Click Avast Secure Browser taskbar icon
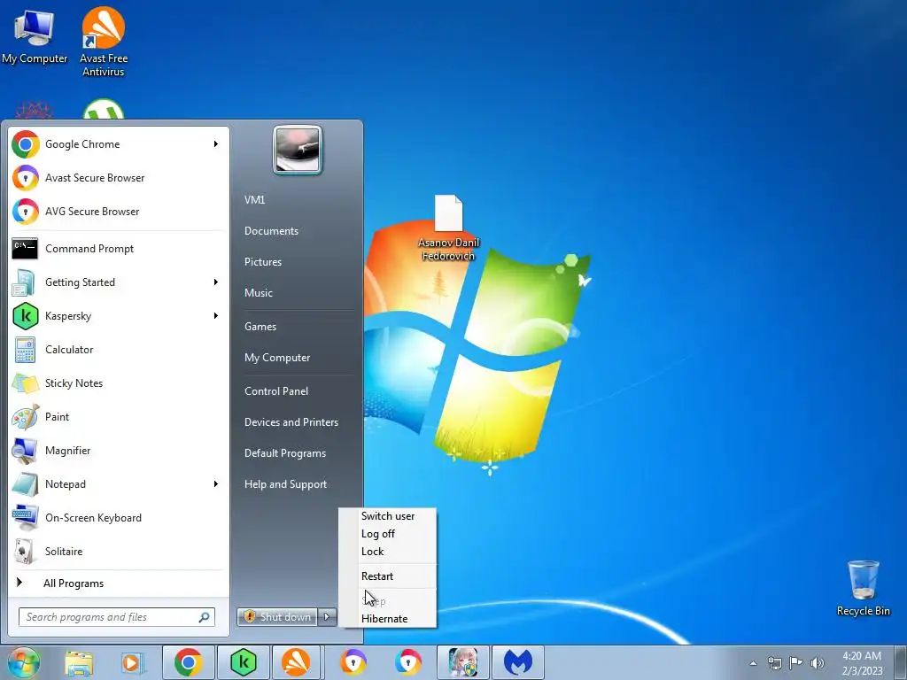Image resolution: width=907 pixels, height=680 pixels. pos(353,662)
